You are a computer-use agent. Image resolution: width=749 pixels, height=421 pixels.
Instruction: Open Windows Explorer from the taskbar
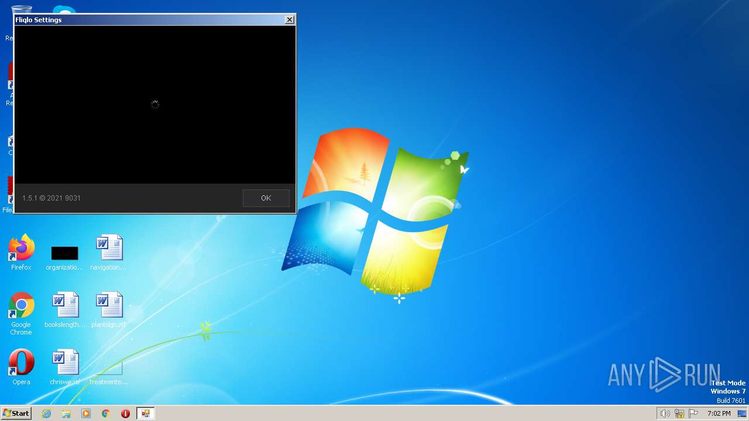coord(66,413)
